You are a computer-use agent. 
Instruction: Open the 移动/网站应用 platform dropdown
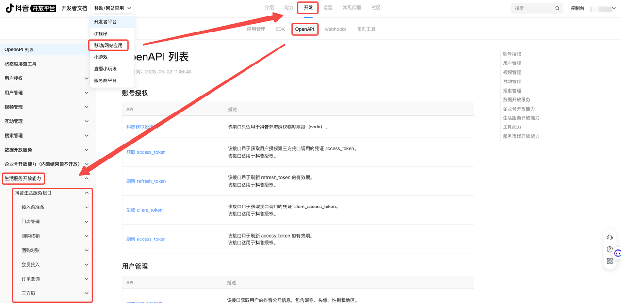pyautogui.click(x=113, y=8)
